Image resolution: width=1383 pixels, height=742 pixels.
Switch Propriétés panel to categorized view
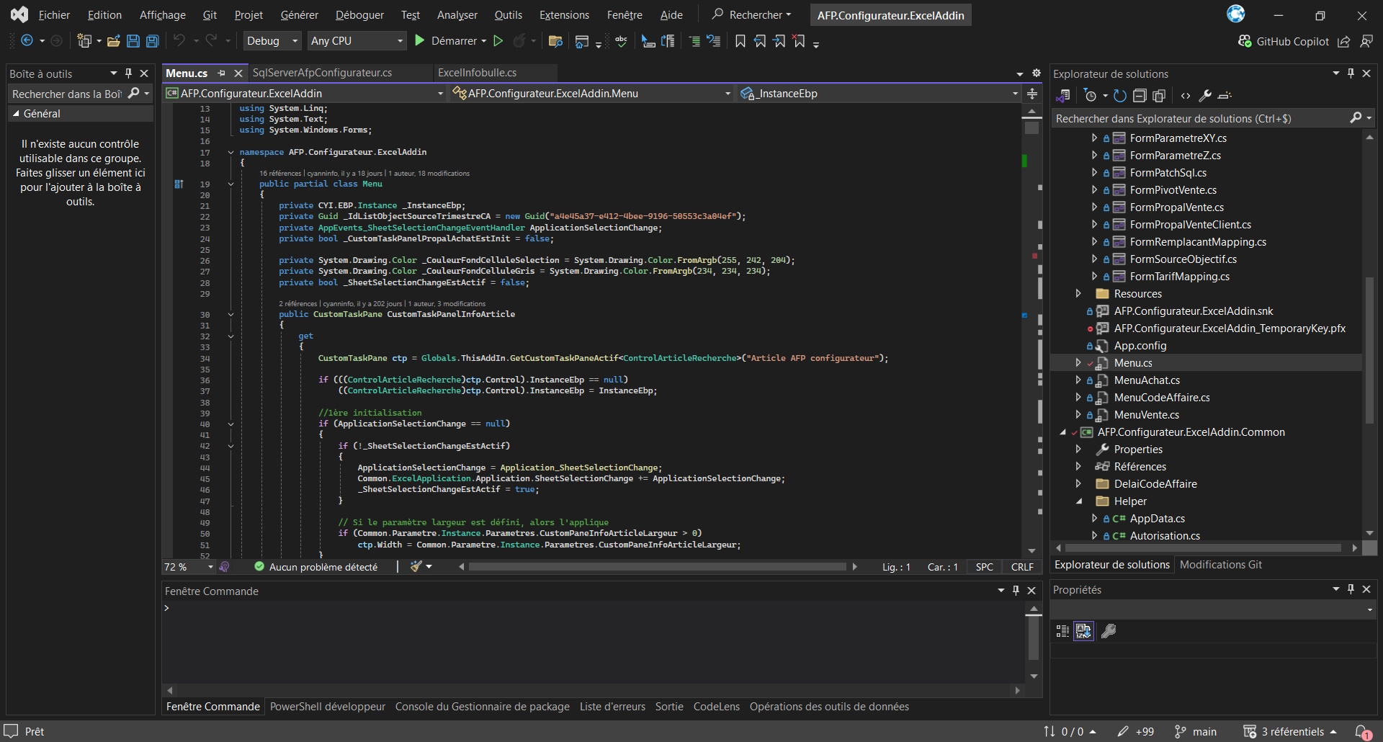[1062, 631]
